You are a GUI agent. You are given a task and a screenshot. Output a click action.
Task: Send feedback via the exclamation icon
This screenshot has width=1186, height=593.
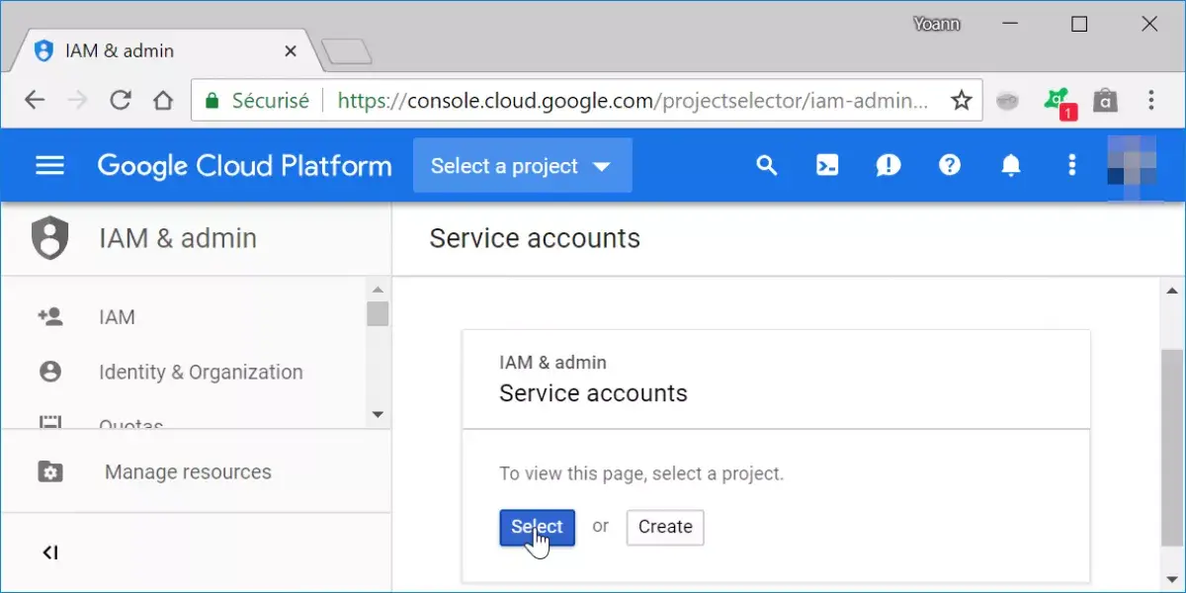(889, 165)
